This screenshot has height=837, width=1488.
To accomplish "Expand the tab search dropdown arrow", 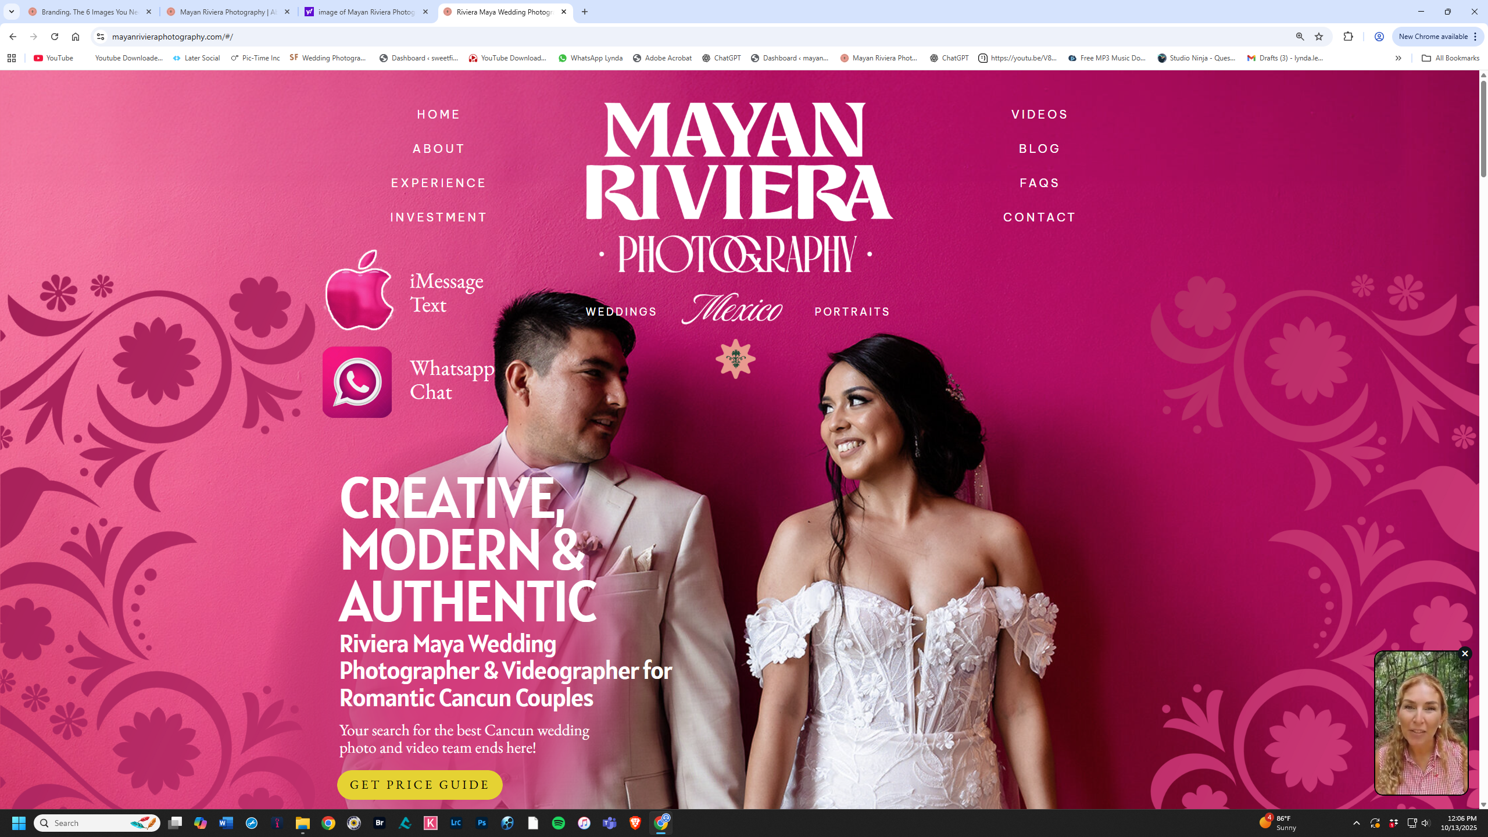I will [11, 12].
